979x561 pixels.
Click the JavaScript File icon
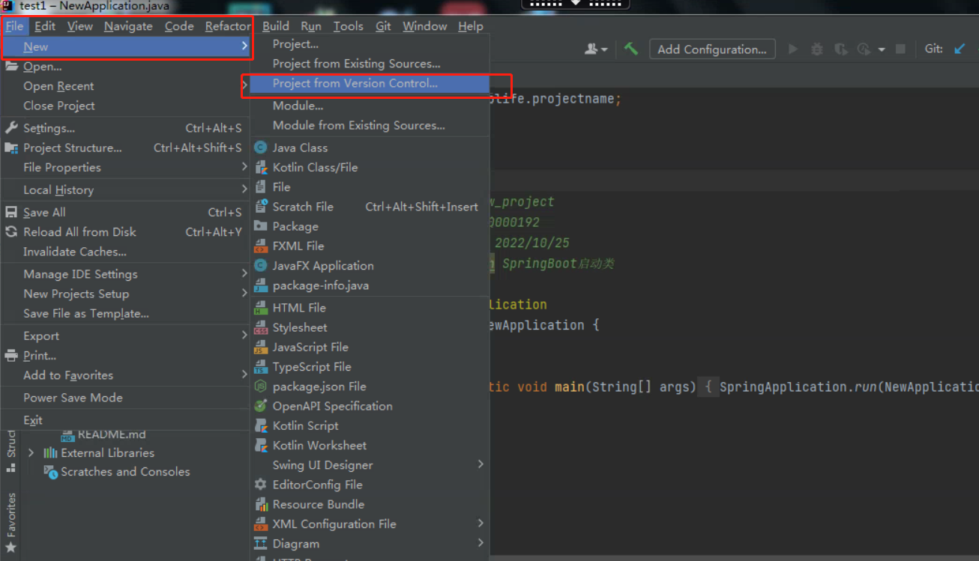[x=260, y=347]
